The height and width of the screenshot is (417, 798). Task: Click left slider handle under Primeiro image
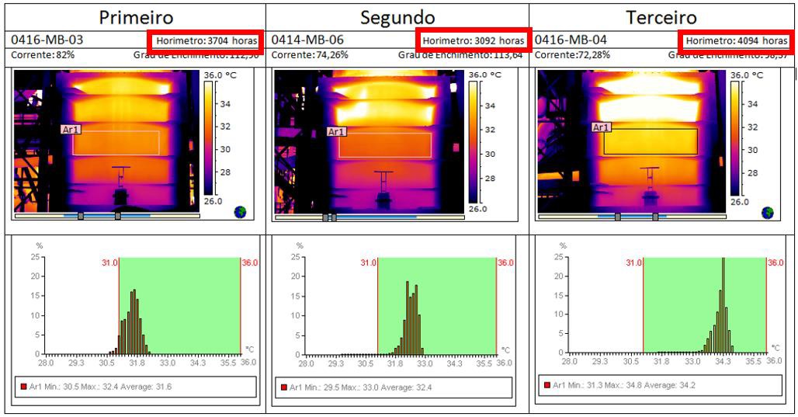click(x=80, y=217)
